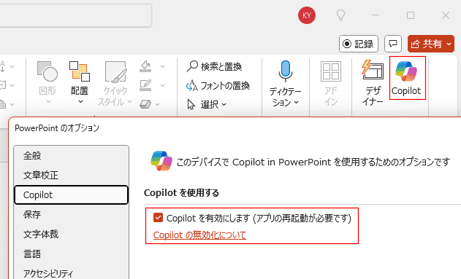Expand the Shape Effects dropdown arrow
The width and height of the screenshot is (461, 279).
coord(158,104)
